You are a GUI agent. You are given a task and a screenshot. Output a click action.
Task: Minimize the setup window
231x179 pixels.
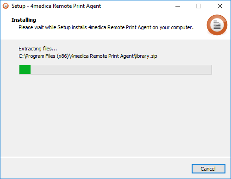(178, 6)
